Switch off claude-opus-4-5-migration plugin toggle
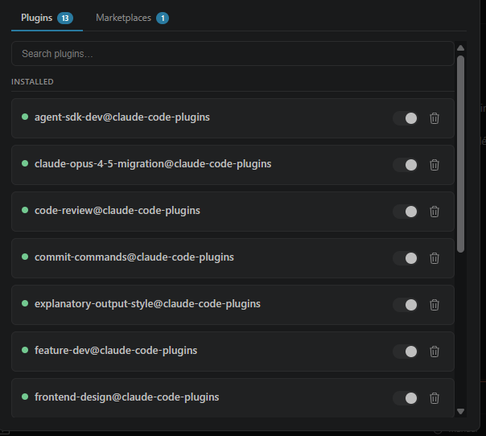This screenshot has width=486, height=436. (405, 165)
